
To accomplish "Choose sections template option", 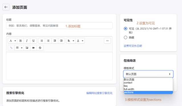I will tap(148, 92).
